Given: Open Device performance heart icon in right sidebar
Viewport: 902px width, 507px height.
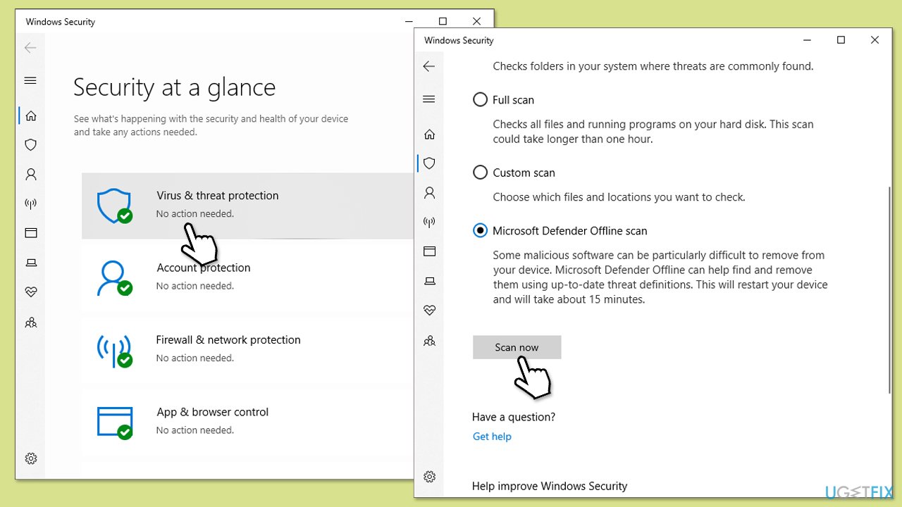Looking at the screenshot, I should [x=429, y=311].
